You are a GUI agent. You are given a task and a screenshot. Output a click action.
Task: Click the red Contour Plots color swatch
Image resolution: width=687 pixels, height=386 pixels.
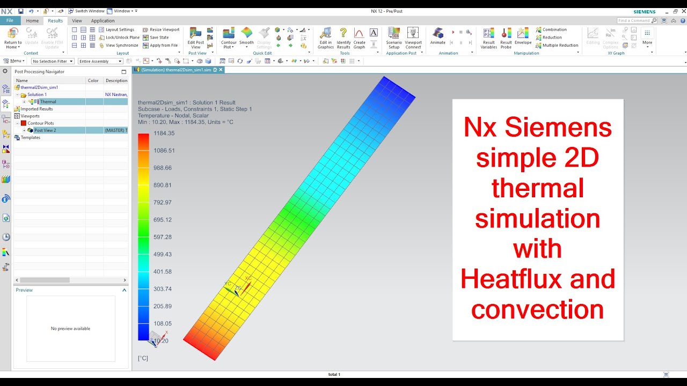24,123
